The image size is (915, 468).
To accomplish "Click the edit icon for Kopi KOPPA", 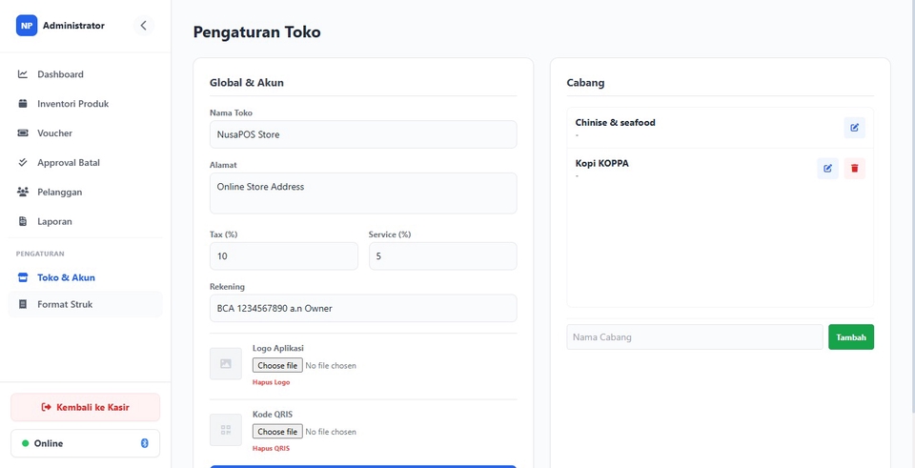I will [x=827, y=169].
